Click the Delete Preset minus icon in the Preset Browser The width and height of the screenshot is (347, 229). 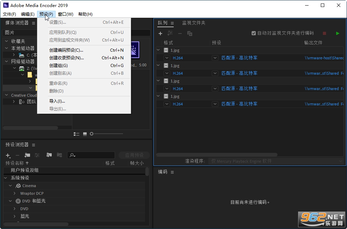[x=17, y=155]
